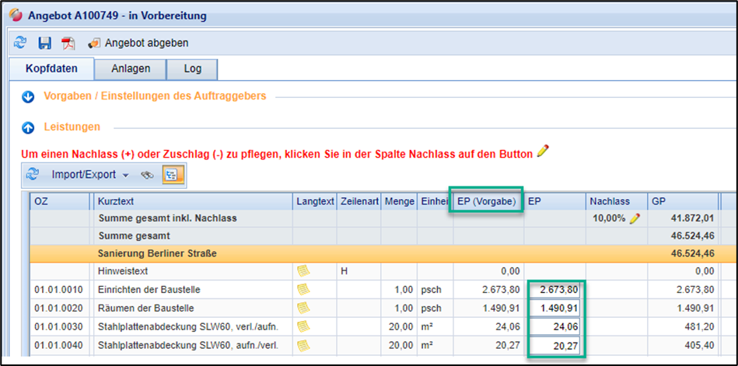Click EP input field with 1.490,91

554,308
